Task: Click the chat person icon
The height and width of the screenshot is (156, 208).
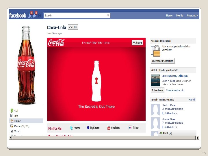Action: pyautogui.click(x=161, y=133)
